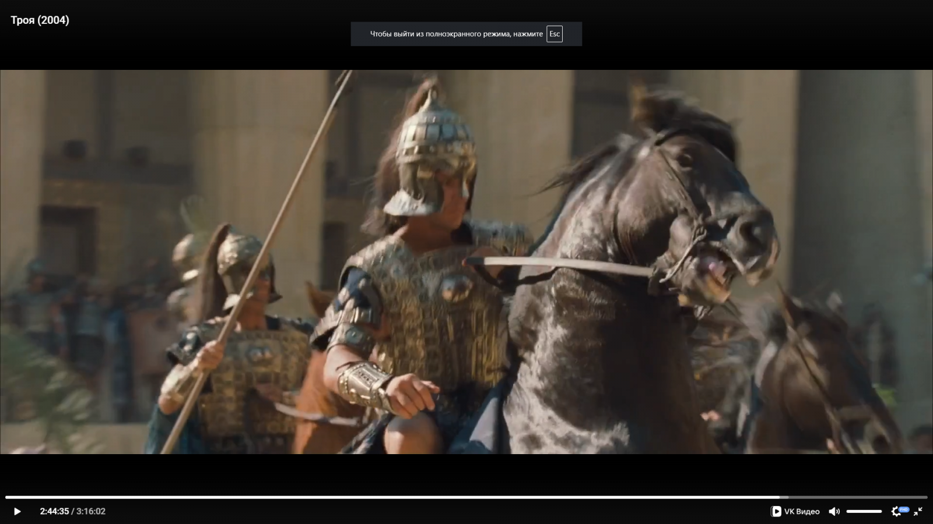Mute the video with the speaker icon
The image size is (933, 524).
(x=834, y=511)
